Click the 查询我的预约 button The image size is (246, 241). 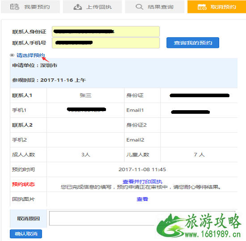click(x=193, y=43)
